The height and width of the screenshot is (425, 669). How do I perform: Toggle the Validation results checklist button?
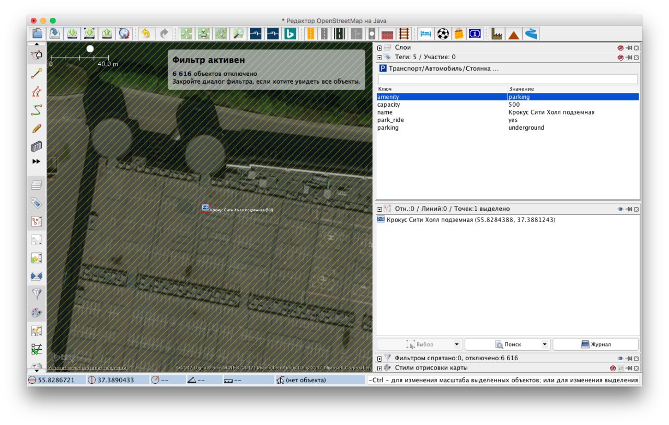tap(37, 349)
